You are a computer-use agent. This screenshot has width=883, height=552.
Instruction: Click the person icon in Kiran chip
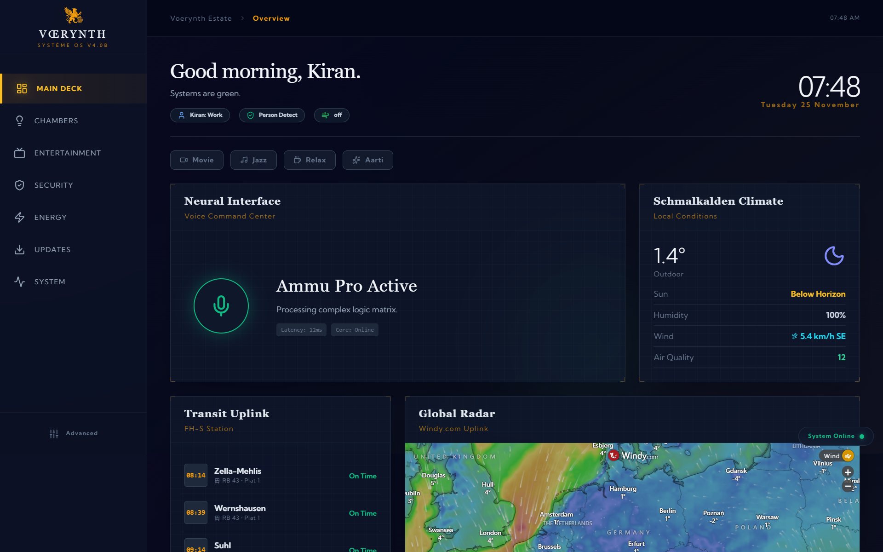pyautogui.click(x=182, y=115)
